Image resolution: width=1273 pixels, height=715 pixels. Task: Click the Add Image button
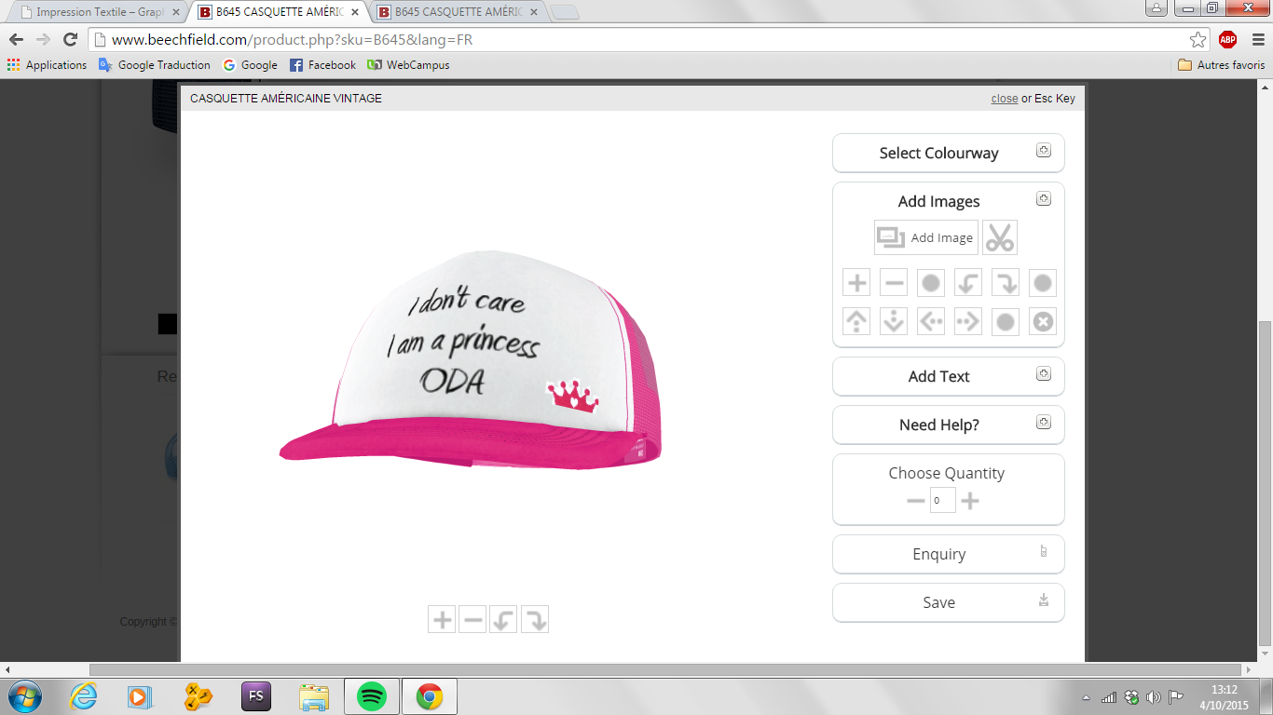tap(926, 237)
